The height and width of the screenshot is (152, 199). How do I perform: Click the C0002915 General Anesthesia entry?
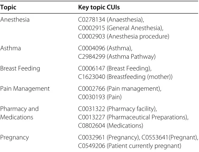pos(121,28)
